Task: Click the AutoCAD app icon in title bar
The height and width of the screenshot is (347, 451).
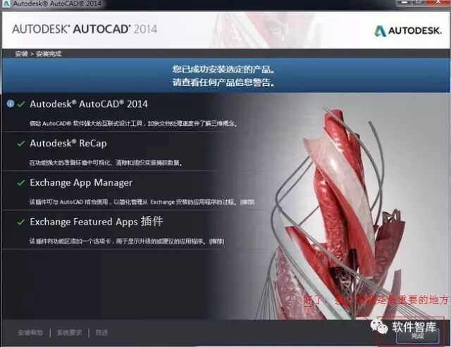Action: click(6, 4)
